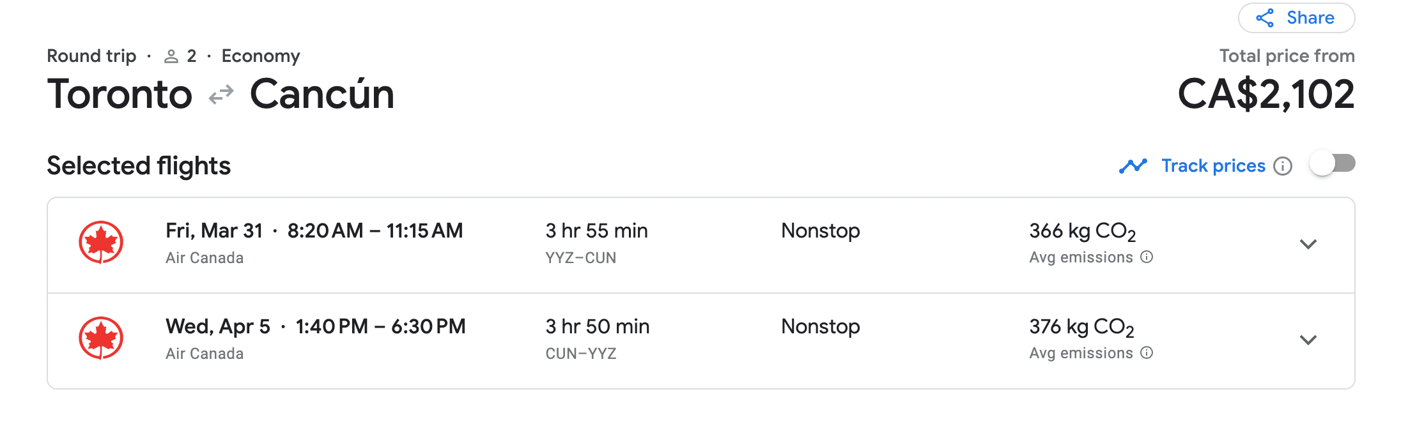Click Air Canada logo on return flight

(101, 338)
